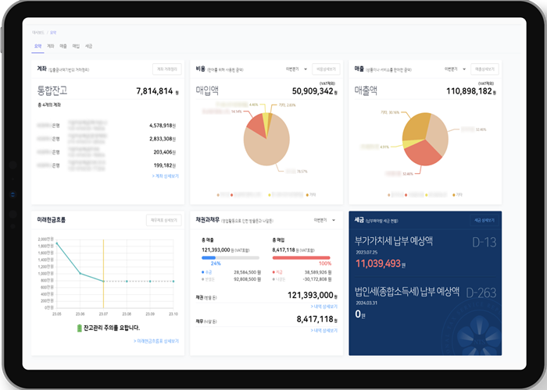This screenshot has height=390, width=547.
Task: Select the account row with balance 4,578,918원
Action: click(x=108, y=126)
